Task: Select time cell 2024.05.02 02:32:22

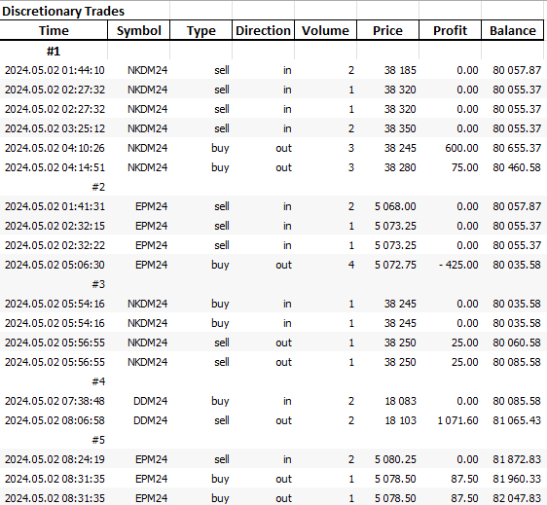Action: 55,245
